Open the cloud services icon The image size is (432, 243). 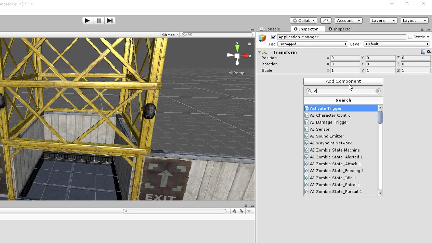326,21
